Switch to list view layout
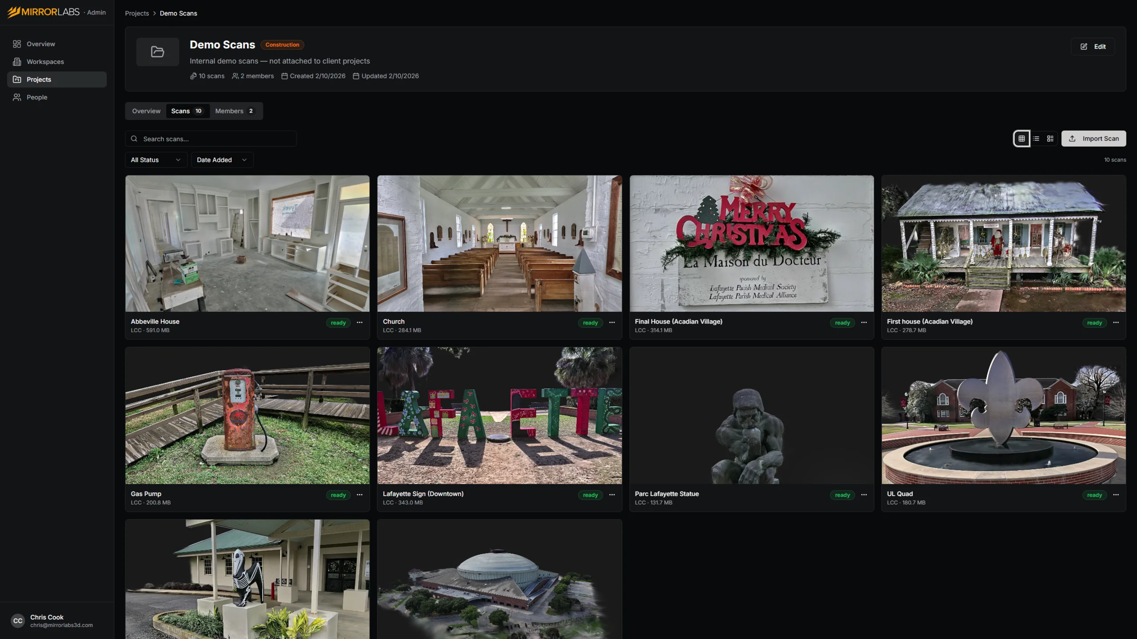1137x639 pixels. 1036,139
